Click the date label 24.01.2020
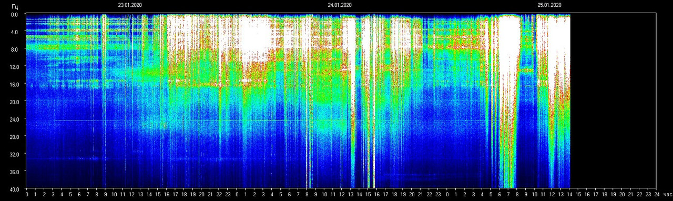 click(340, 5)
